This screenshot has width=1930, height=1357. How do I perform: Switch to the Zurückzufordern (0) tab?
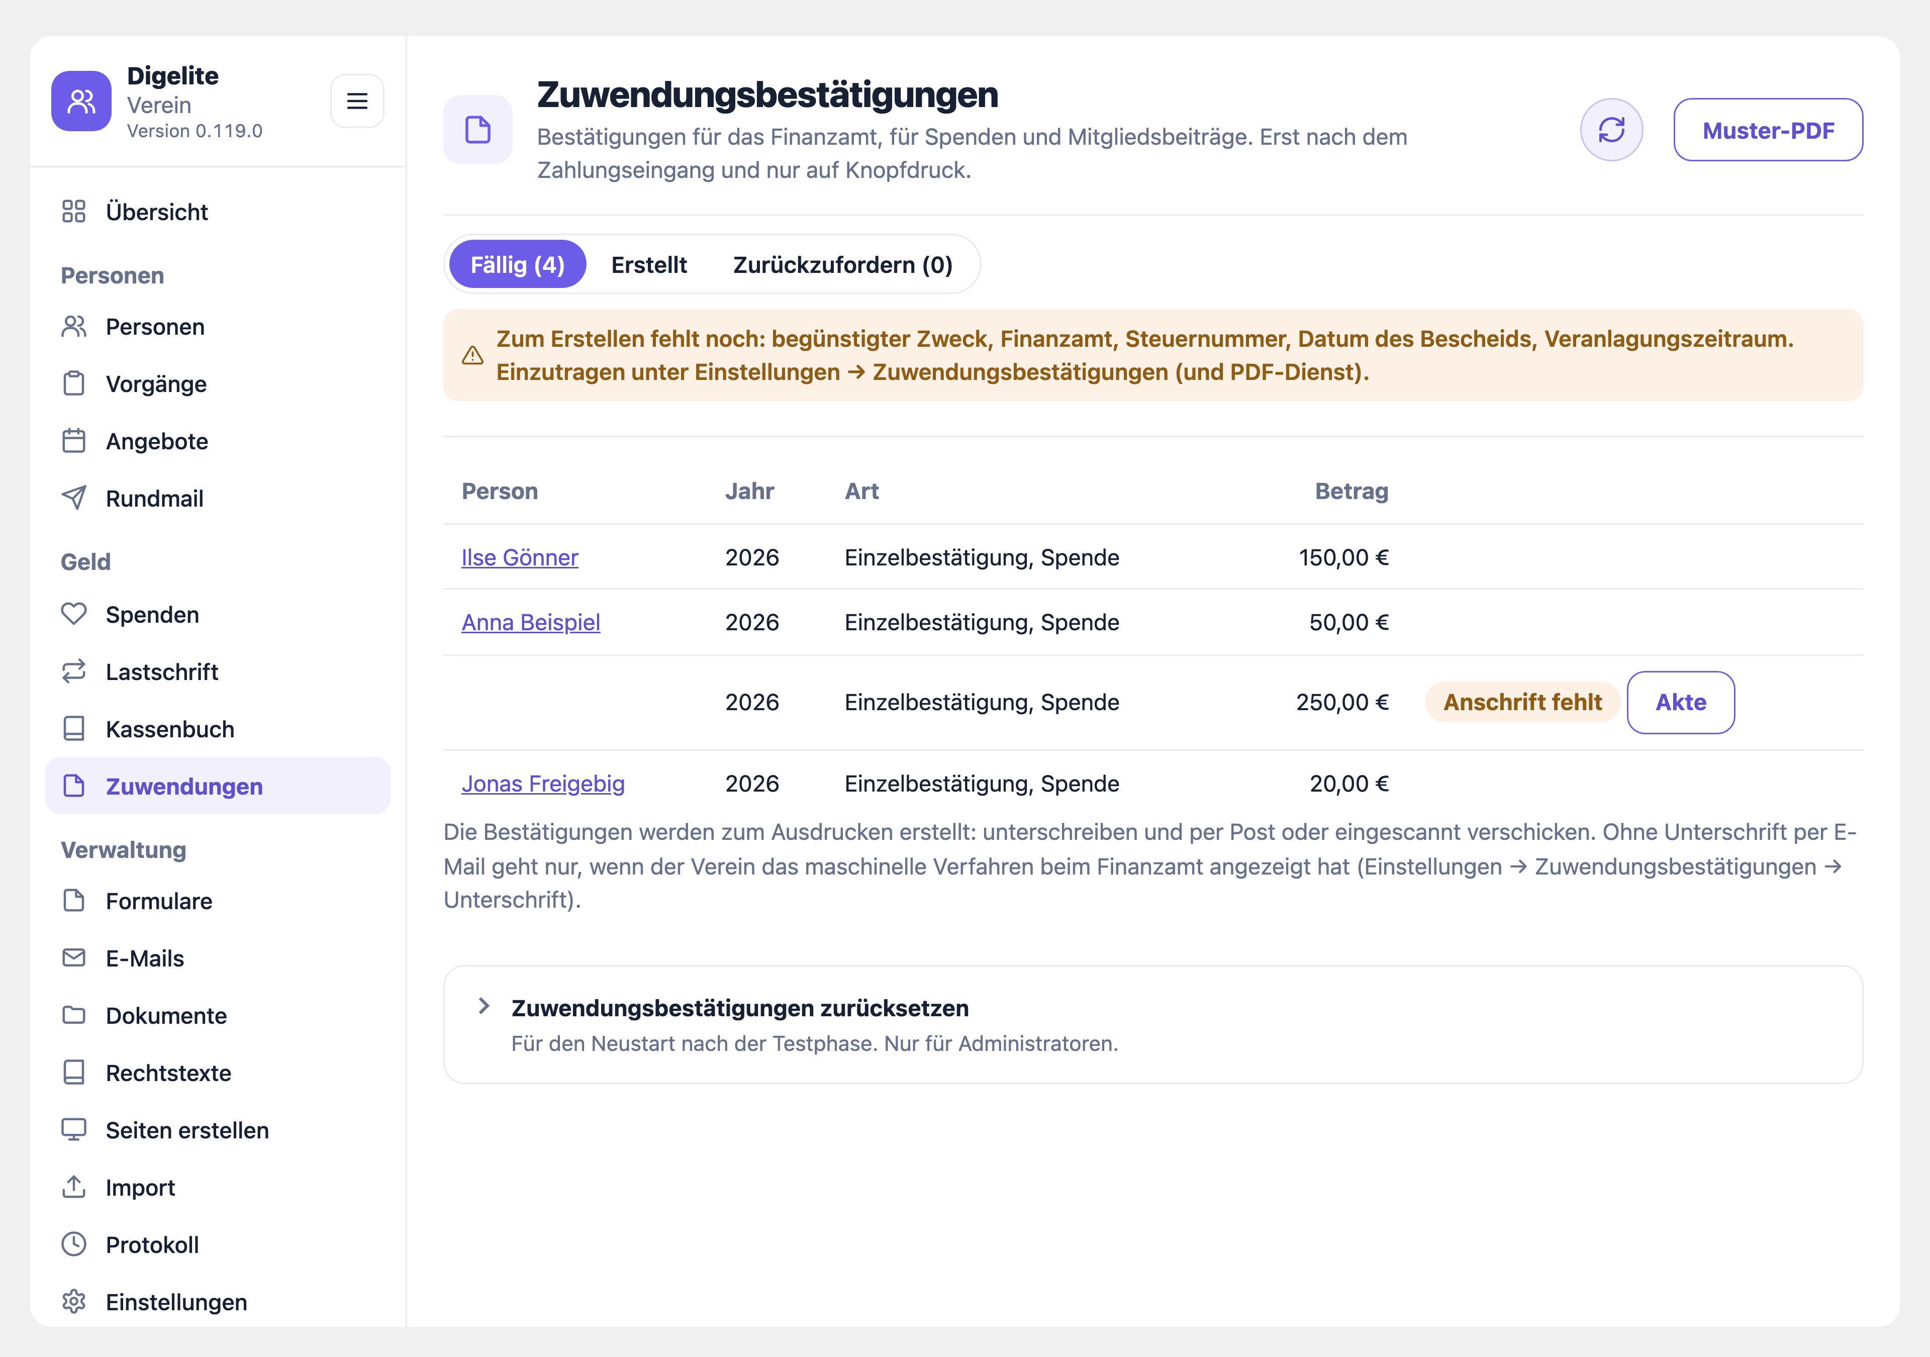[842, 265]
